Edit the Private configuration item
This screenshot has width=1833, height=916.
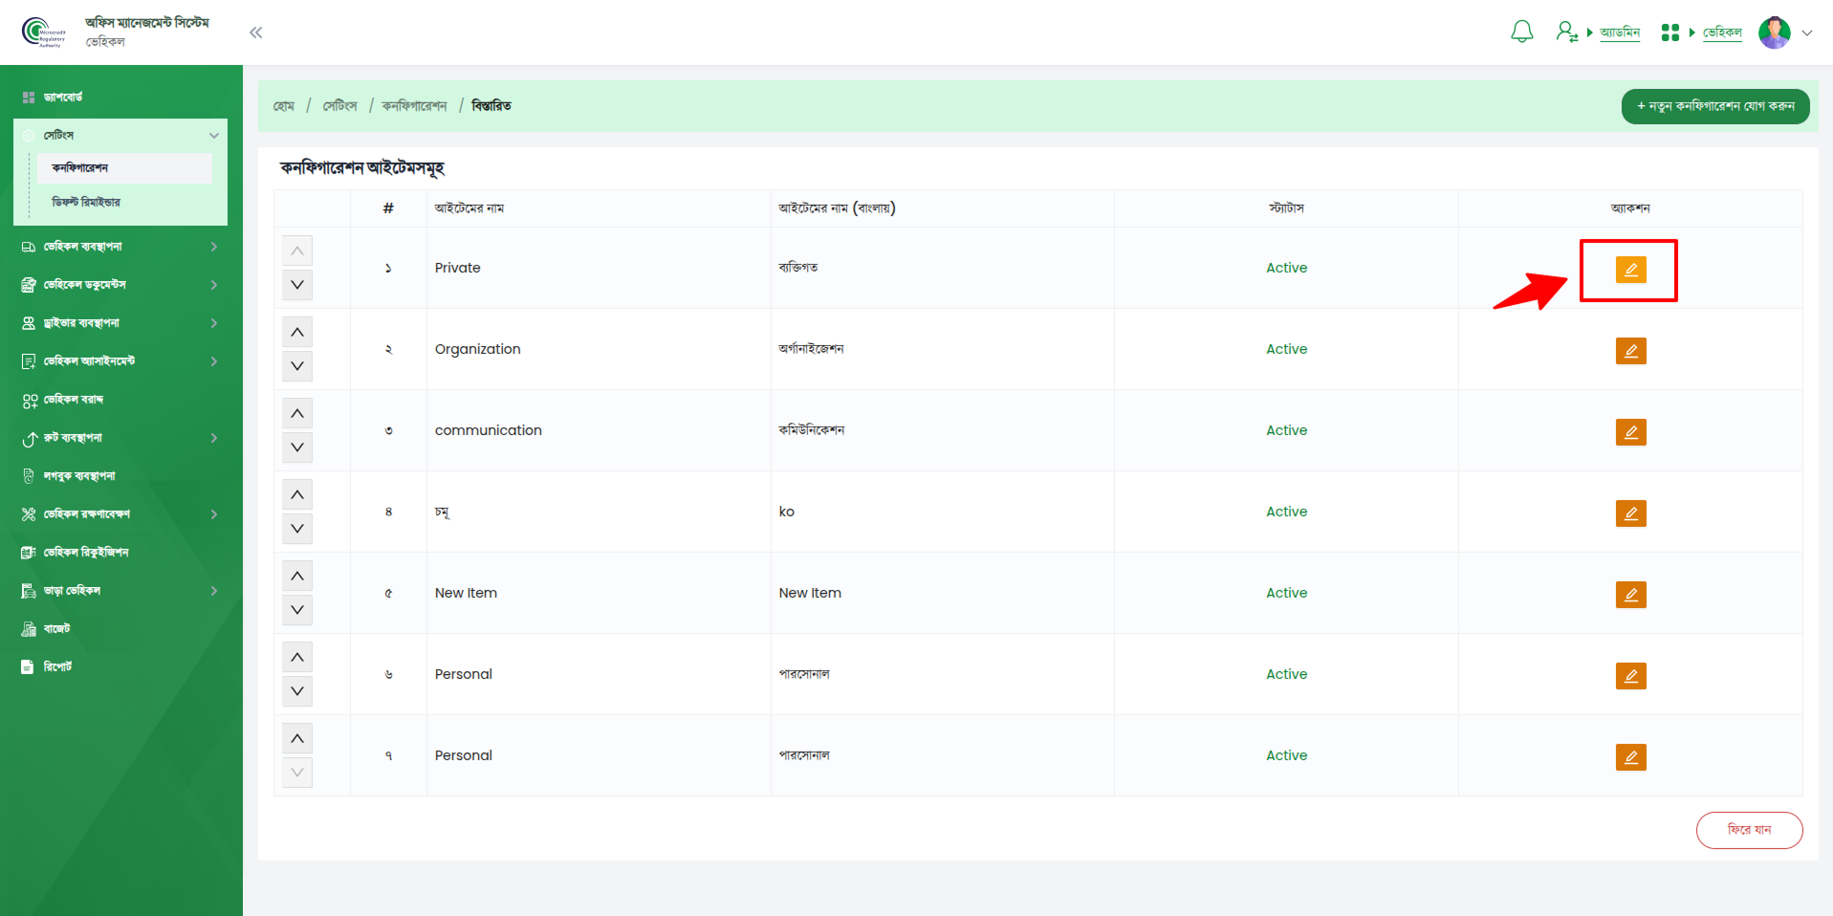[1630, 270]
